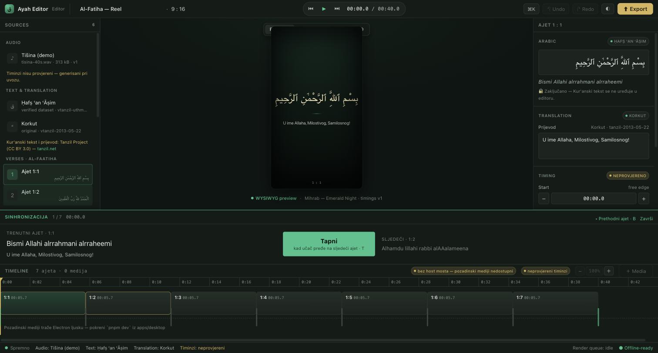
Task: Skip to previous with the rewind control
Action: 311,9
